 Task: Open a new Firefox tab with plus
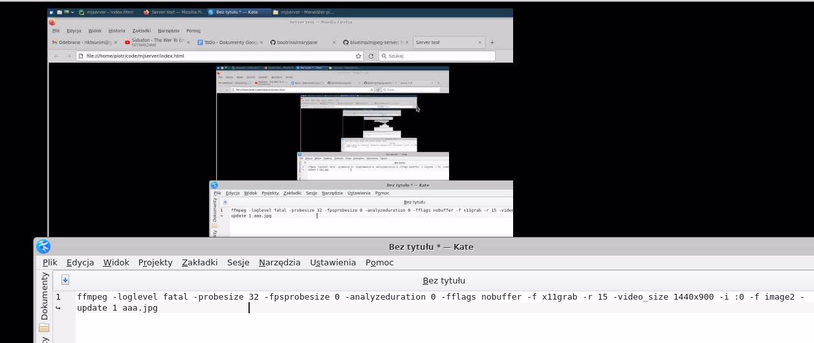492,42
